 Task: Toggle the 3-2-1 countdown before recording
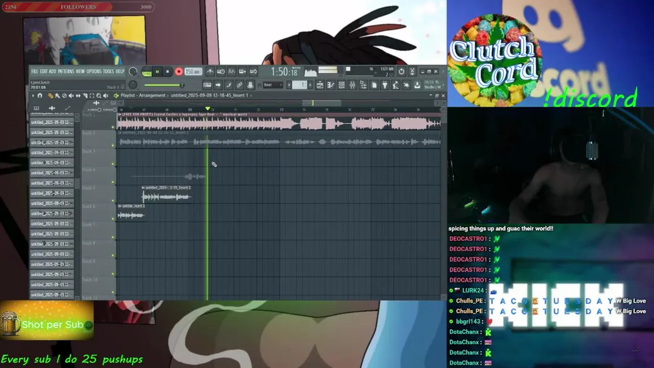[231, 72]
